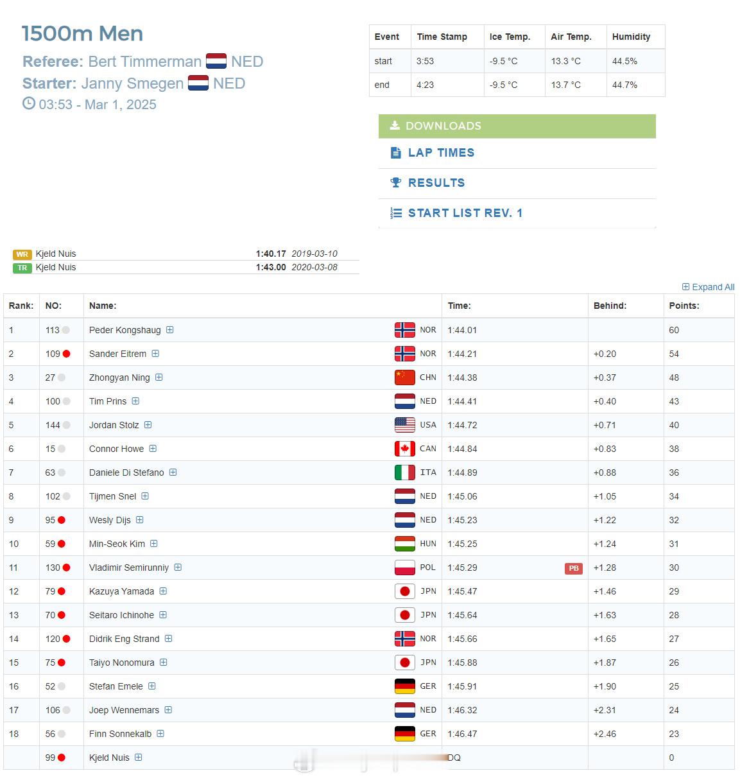
Task: Click the start humidity value 44.5%
Action: coord(624,61)
